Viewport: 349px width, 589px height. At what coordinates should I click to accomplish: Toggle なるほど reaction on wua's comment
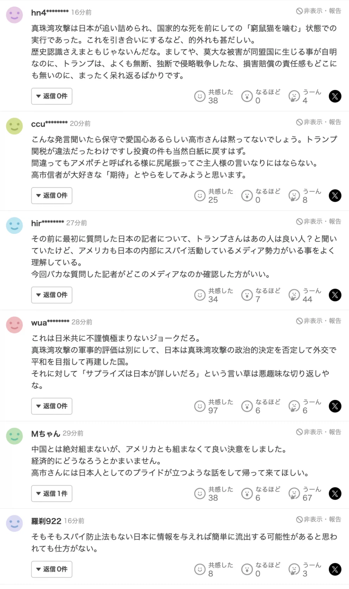(247, 406)
